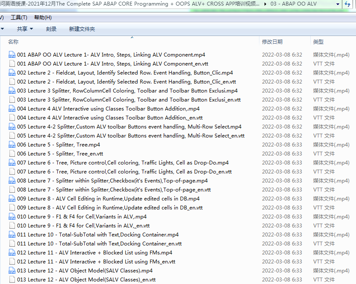This screenshot has height=284, width=356.
Task: Click type cell 媒体文件(.mp4) of 009 Lecture 8 row
Action: click(331, 198)
